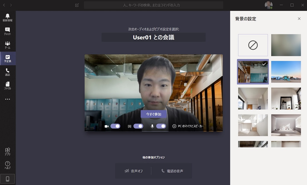Open the Calls icon (通話)
This screenshot has width=307, height=185.
8,72
